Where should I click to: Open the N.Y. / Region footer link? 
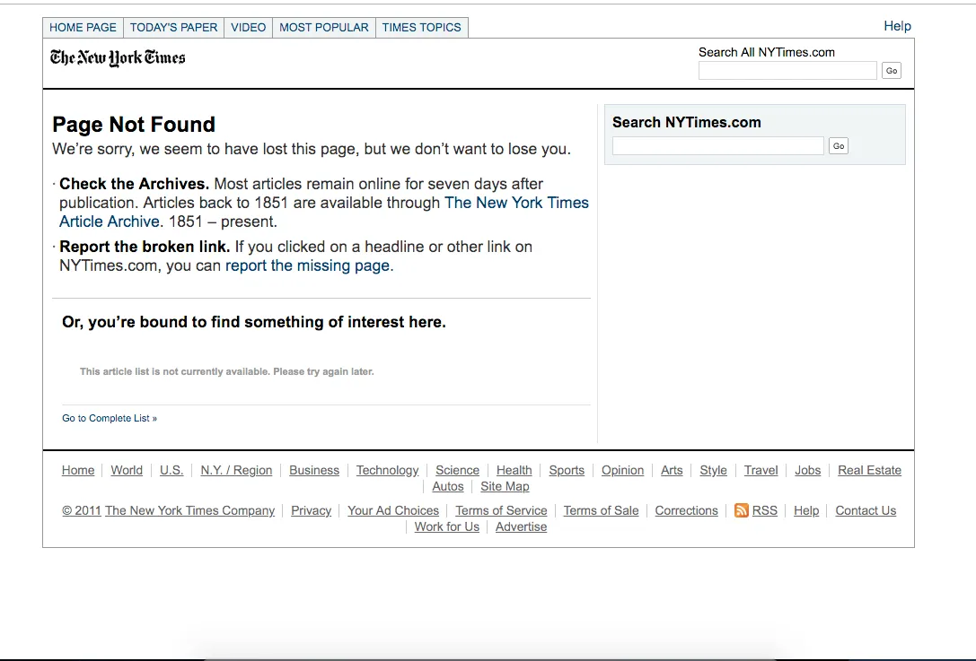coord(236,470)
